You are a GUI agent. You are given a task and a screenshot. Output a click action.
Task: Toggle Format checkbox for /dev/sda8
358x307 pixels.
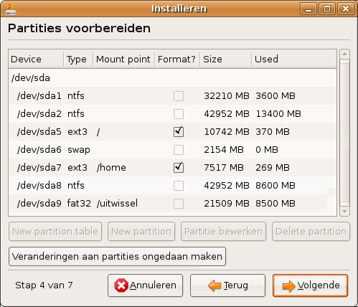(179, 186)
